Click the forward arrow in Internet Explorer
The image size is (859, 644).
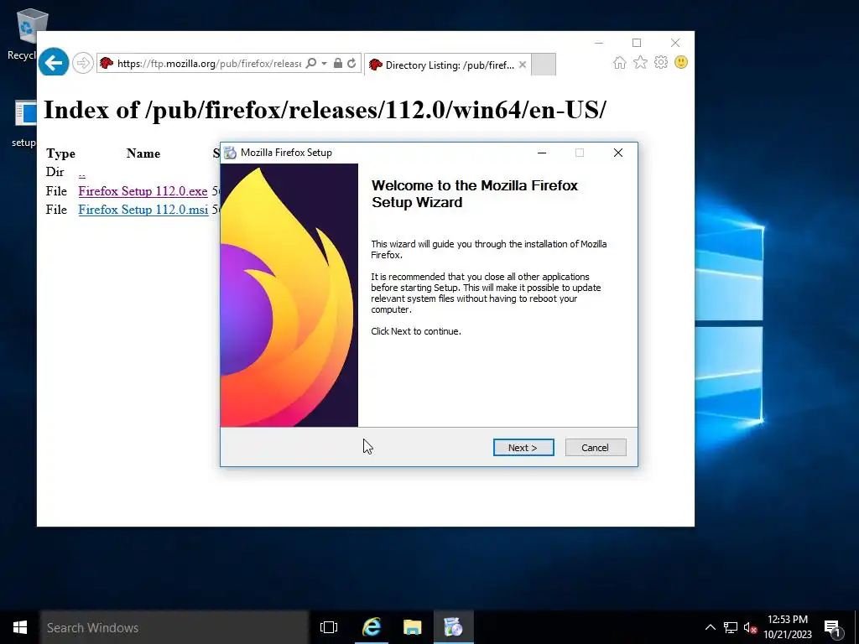(83, 63)
